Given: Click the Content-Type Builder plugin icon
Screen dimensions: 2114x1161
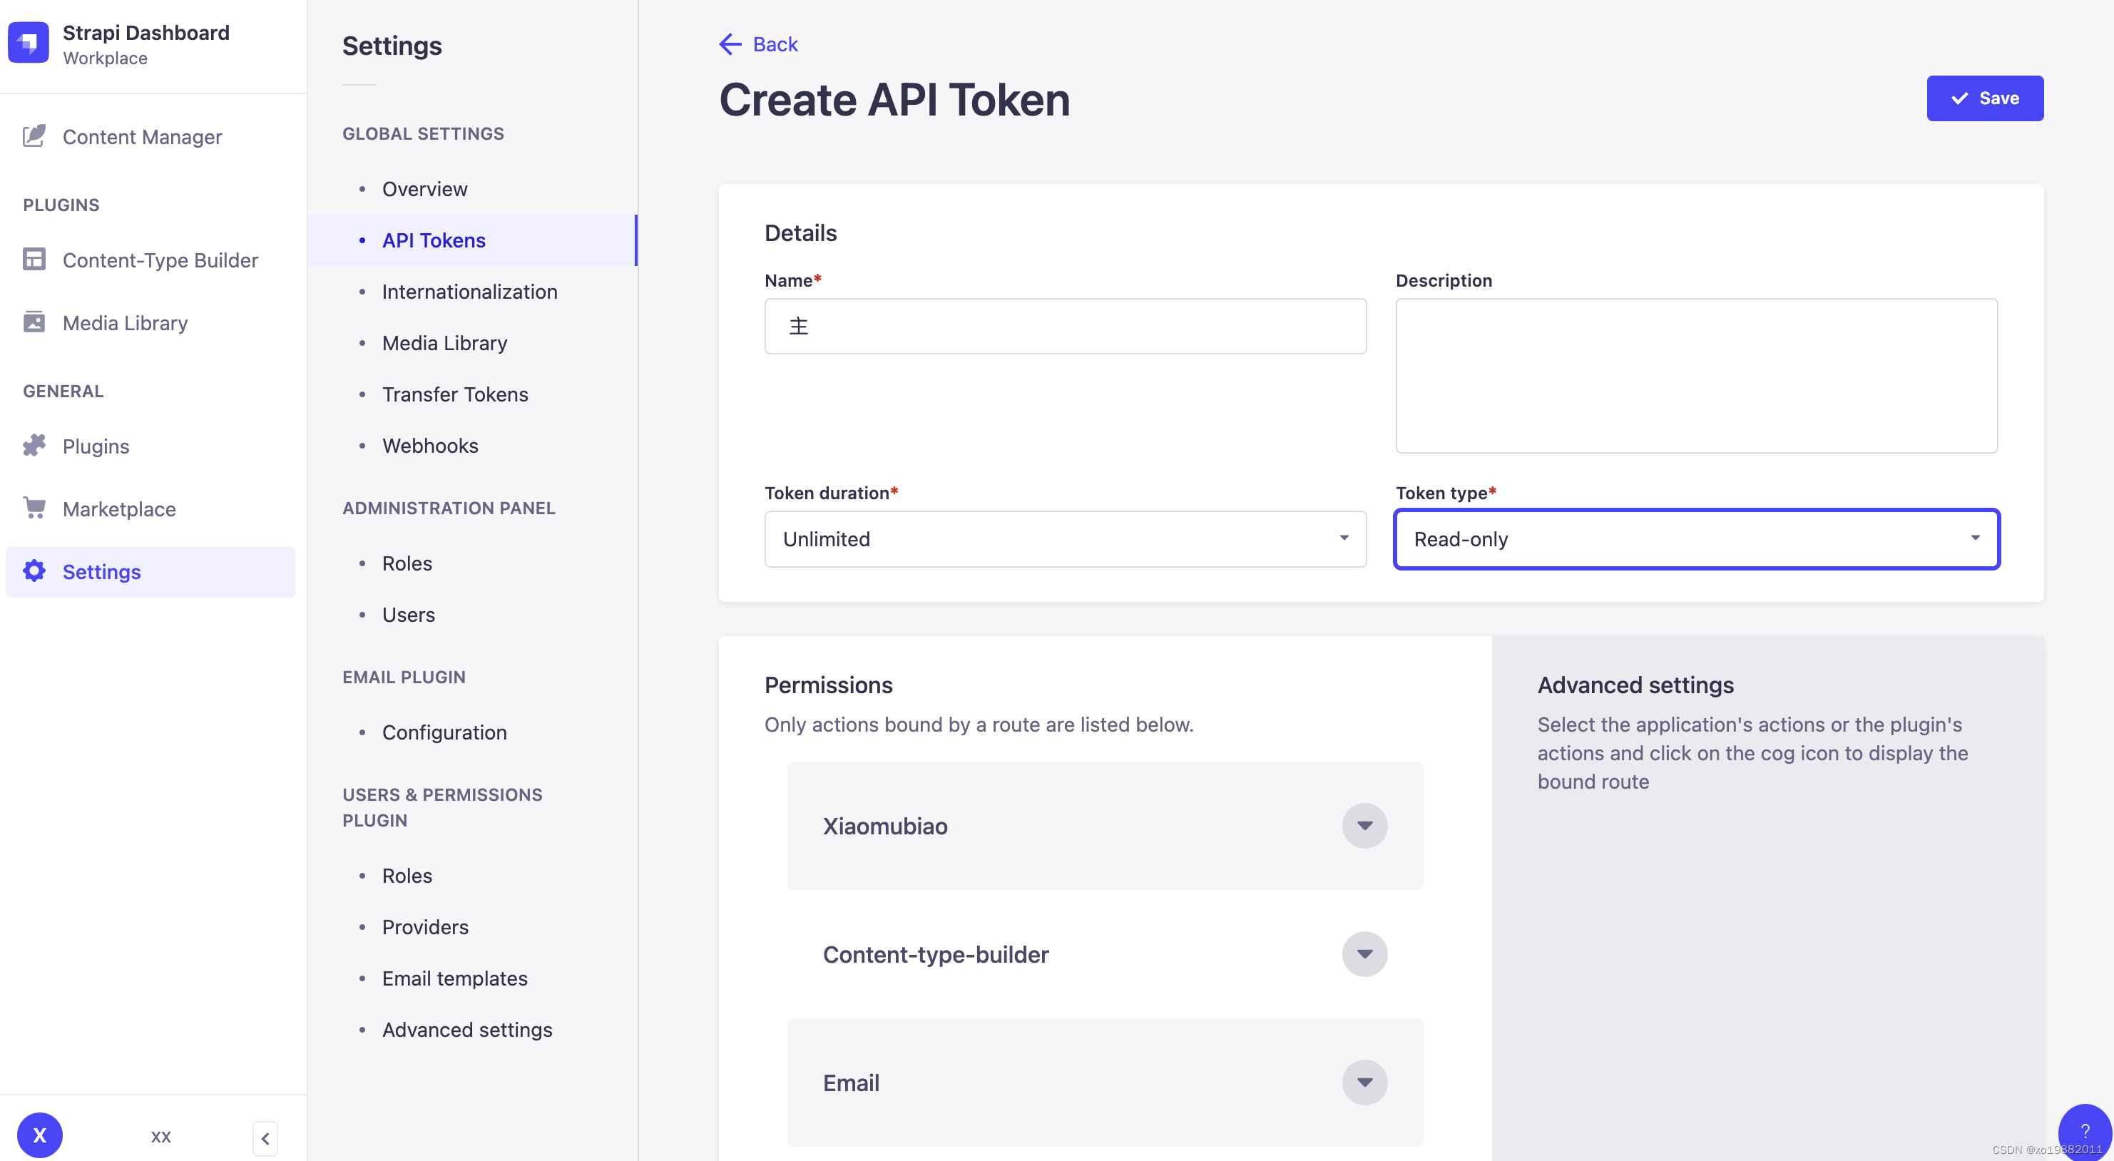Looking at the screenshot, I should coord(34,260).
